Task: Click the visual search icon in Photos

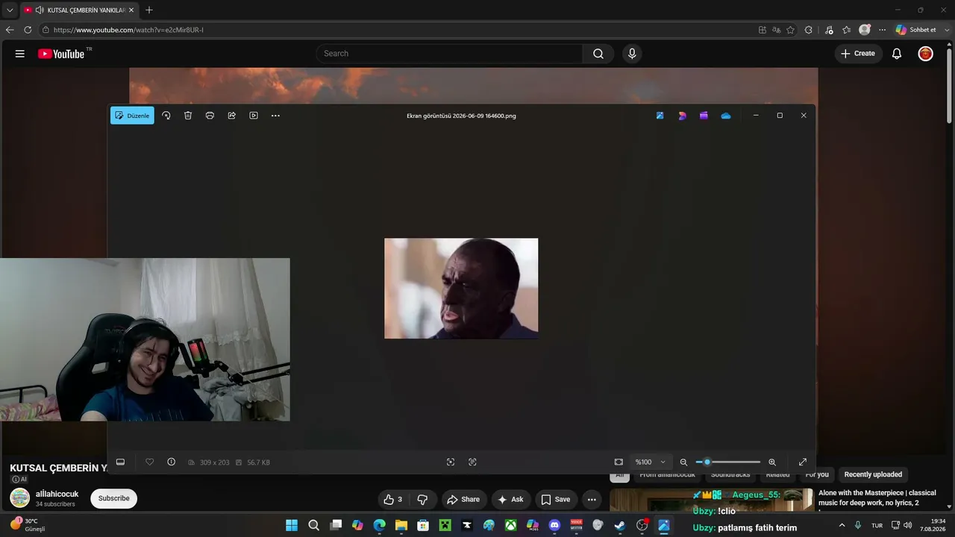Action: click(x=451, y=462)
